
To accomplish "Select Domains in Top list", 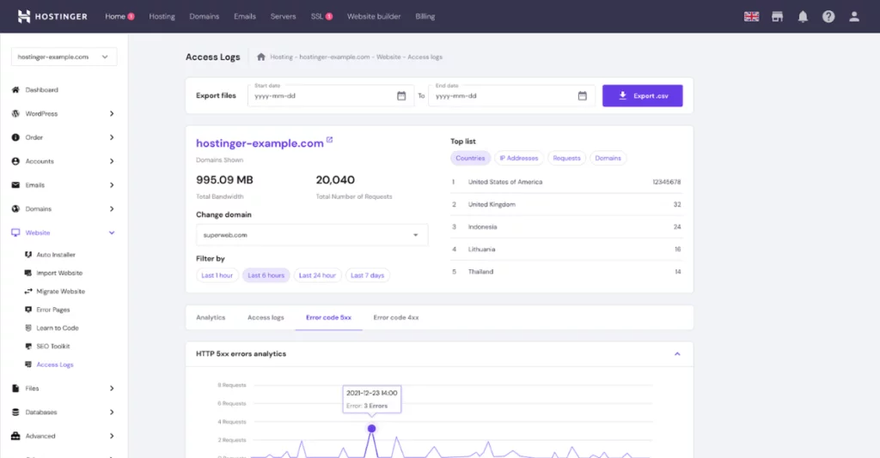I will click(x=608, y=159).
